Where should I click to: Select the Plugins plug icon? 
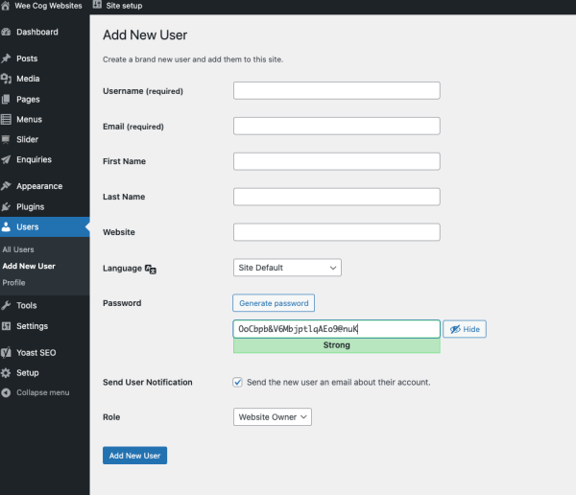pos(6,207)
